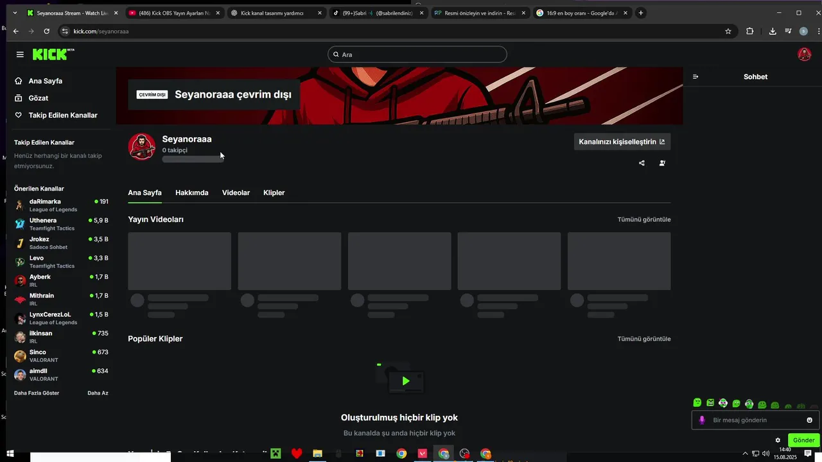Viewport: 822px width, 462px height.
Task: Click Jrokez's channel avatar
Action: click(x=20, y=243)
